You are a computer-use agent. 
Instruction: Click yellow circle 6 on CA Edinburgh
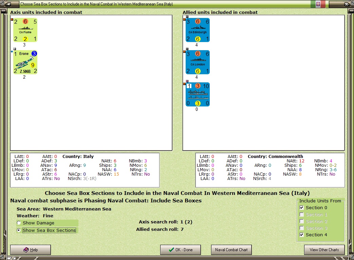click(198, 39)
